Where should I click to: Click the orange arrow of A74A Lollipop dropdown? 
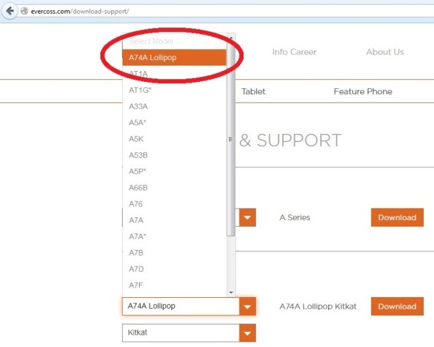click(x=248, y=307)
